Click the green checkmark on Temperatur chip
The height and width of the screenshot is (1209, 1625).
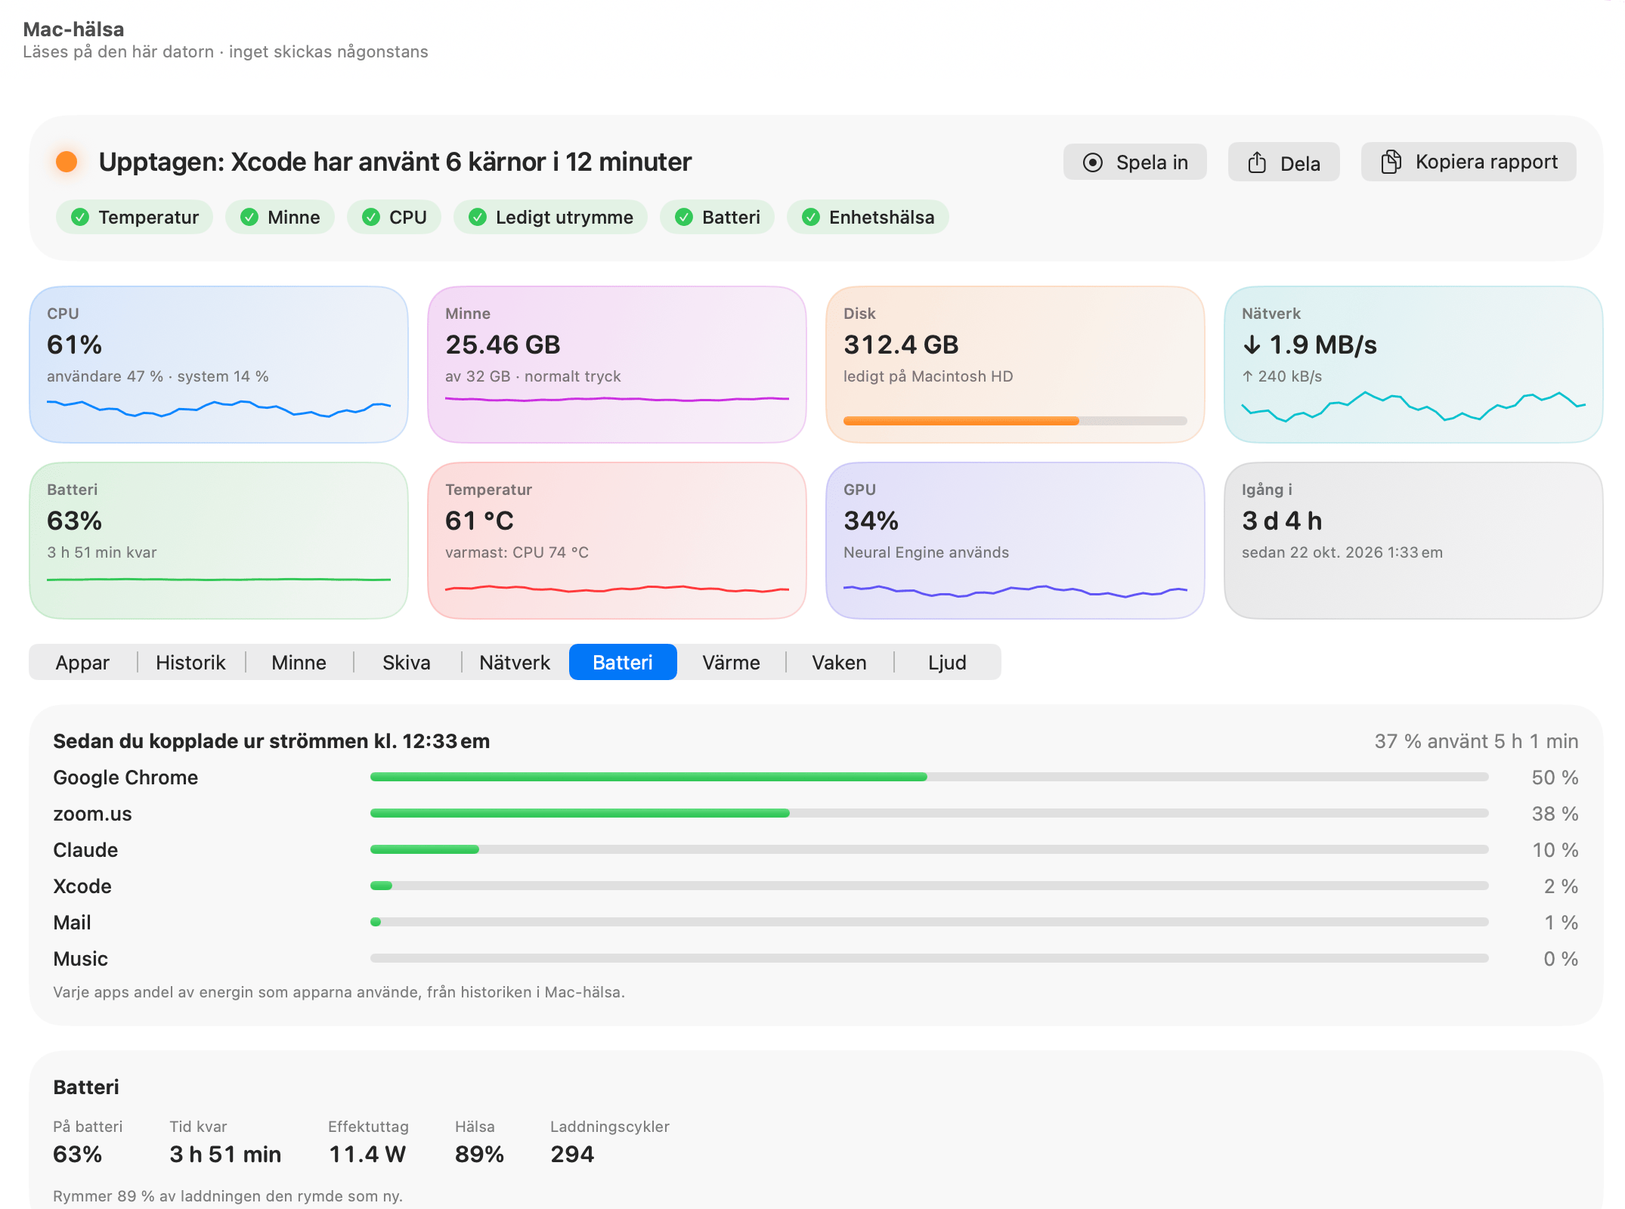point(80,218)
